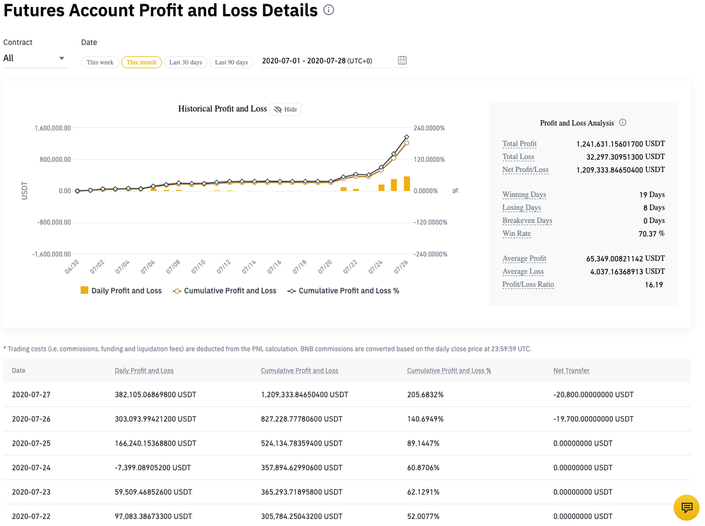
Task: Click the 205.6832% cumulative percentage cell
Action: tap(425, 394)
